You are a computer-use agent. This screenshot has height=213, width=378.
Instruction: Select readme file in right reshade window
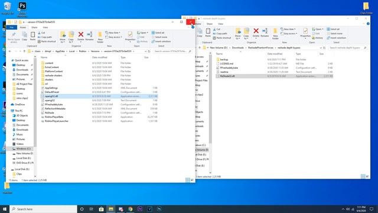pos(274,72)
